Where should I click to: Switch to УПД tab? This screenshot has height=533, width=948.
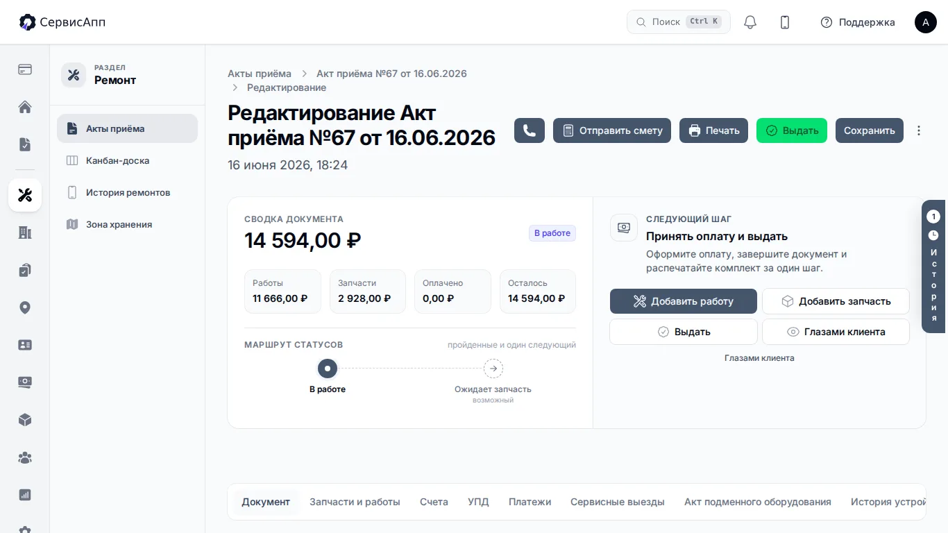pyautogui.click(x=478, y=502)
